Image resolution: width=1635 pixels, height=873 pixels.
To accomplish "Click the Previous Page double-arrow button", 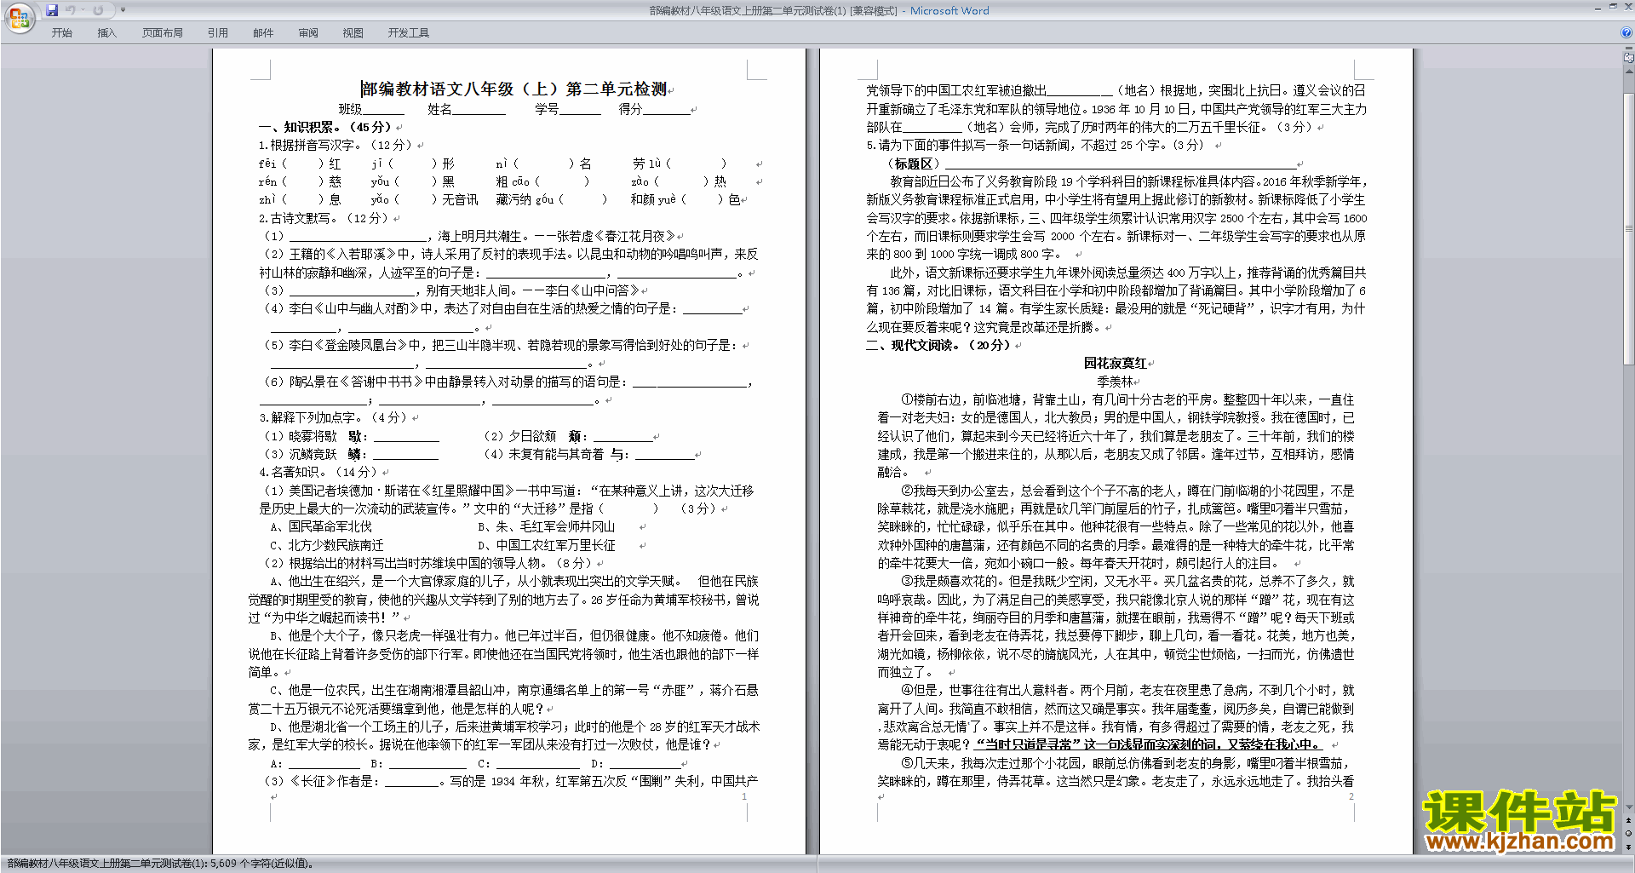I will point(1629,820).
